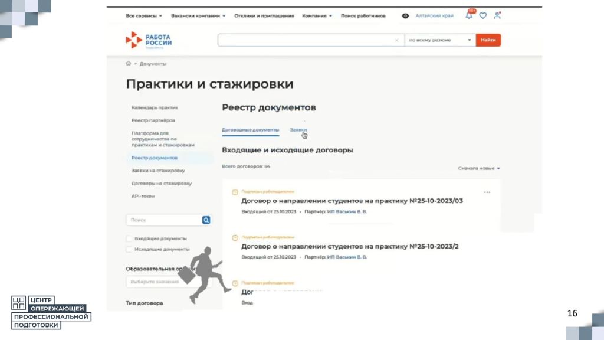Click Всего договоров: 64 count text

[x=246, y=166]
